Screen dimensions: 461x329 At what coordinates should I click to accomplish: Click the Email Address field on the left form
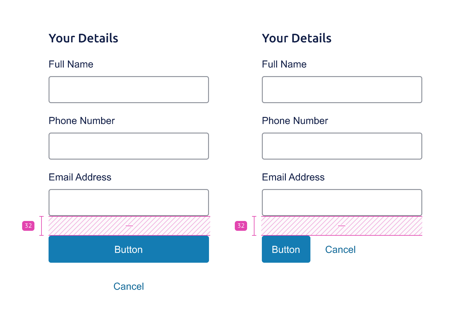(x=128, y=202)
